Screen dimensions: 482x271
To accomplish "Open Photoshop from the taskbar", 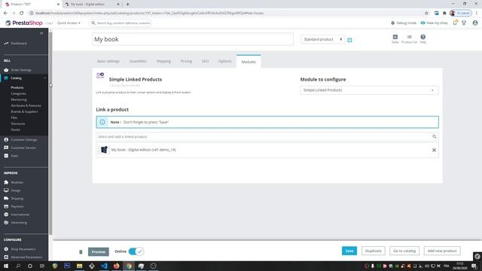I will [67, 266].
